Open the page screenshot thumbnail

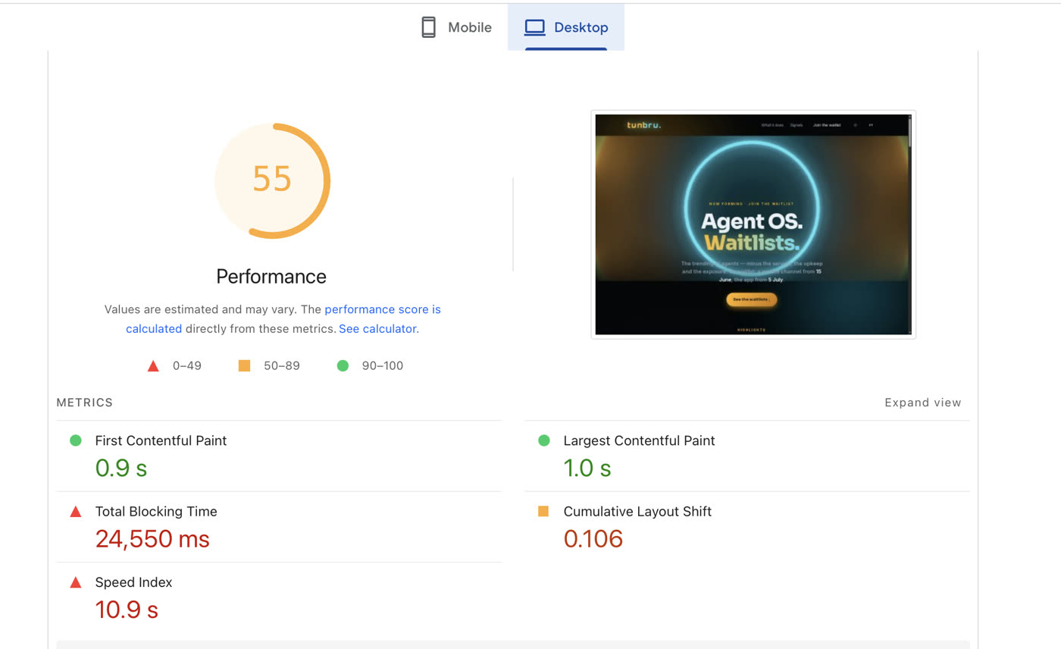(x=753, y=224)
